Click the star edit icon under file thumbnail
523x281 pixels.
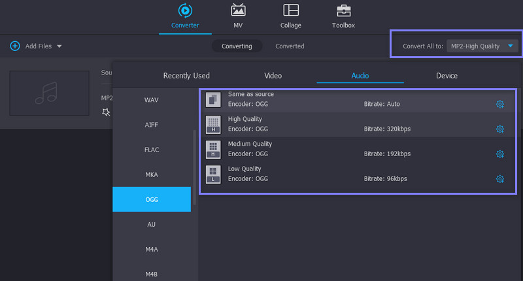point(107,112)
